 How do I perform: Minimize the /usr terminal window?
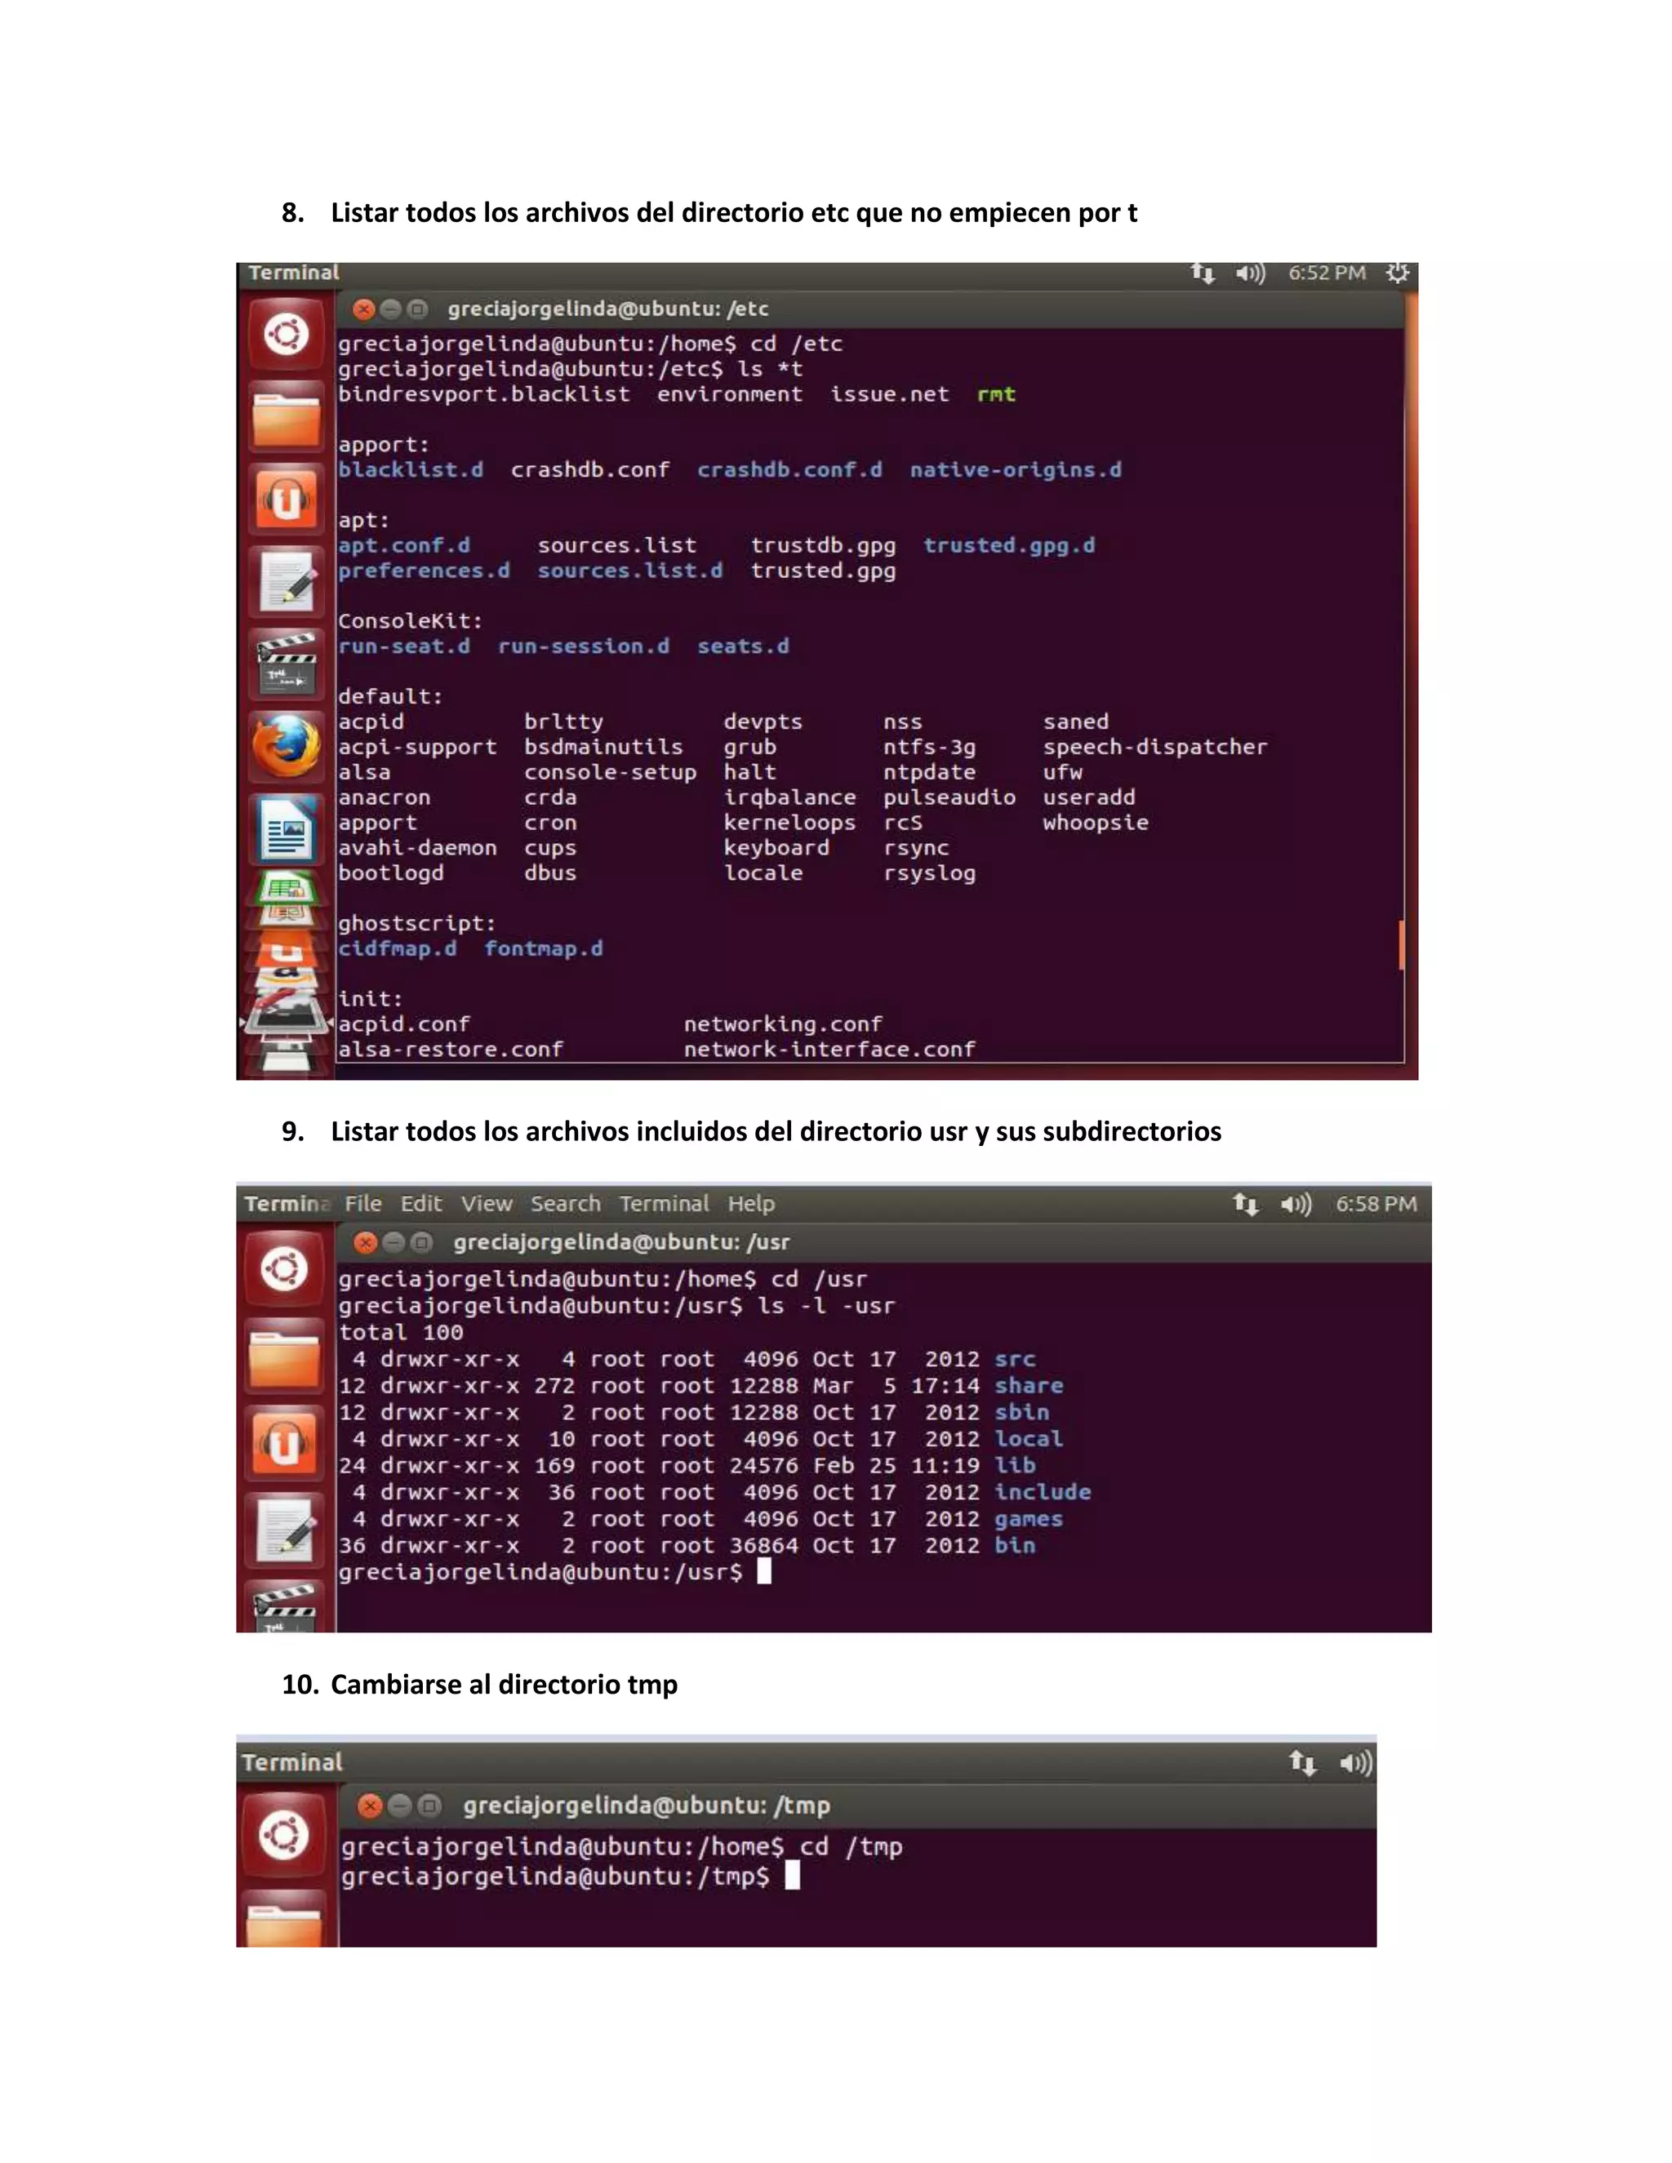click(x=394, y=1242)
